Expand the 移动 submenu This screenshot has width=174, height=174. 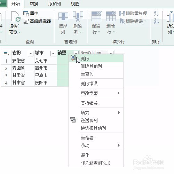pos(96,145)
